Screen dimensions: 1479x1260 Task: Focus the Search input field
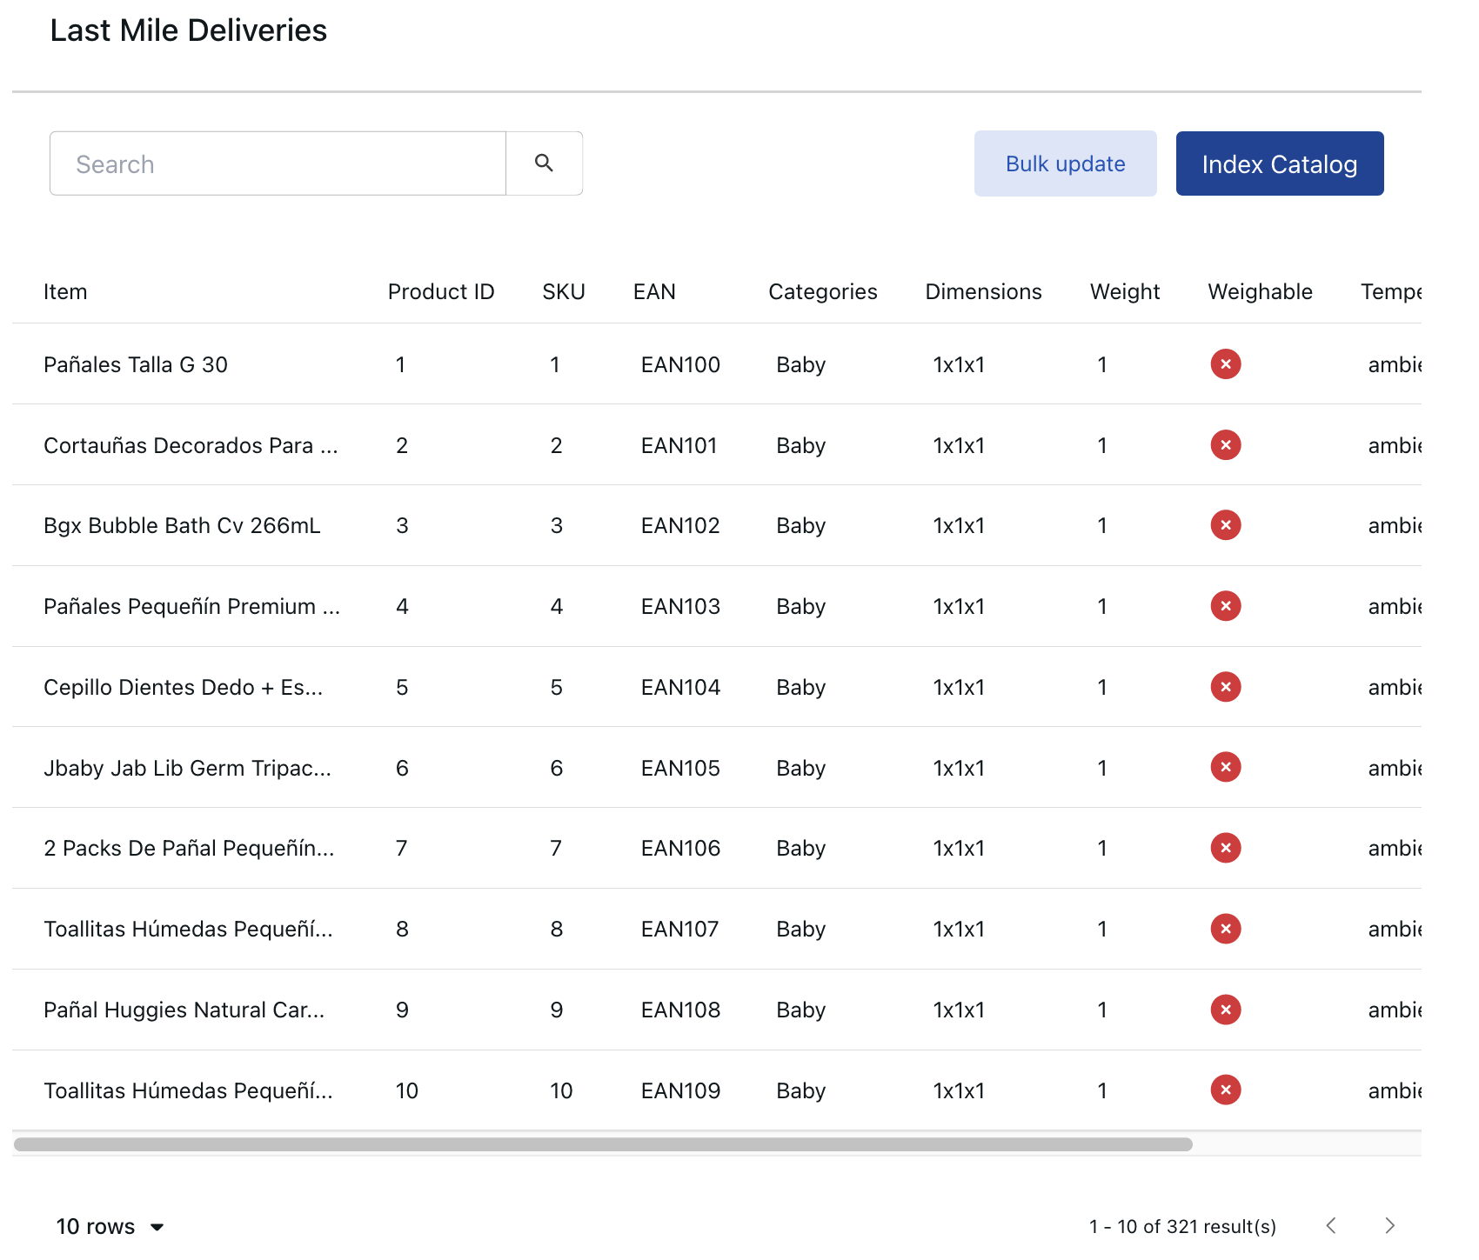point(278,163)
